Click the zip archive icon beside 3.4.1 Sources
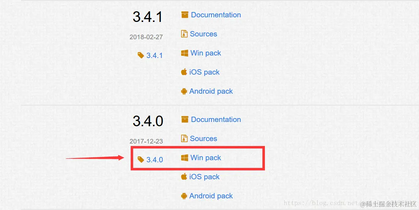This screenshot has width=419, height=210. point(184,34)
